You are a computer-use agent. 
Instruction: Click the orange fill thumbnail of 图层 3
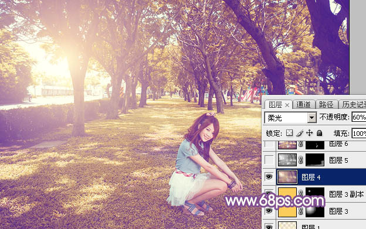287,211
